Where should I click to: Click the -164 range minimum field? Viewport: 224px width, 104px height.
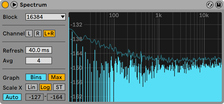point(56,97)
